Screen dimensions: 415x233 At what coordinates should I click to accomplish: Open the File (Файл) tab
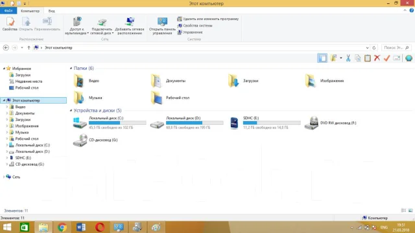(8, 11)
